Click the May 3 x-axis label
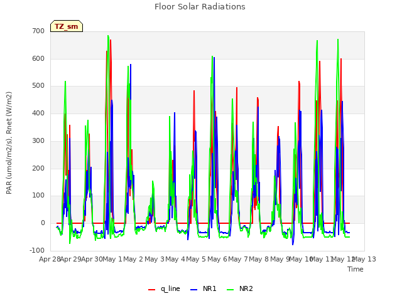Screen dimensions: 402x301 [x=155, y=259]
